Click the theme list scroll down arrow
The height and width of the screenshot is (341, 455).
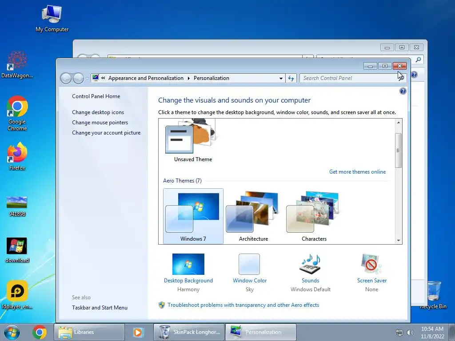399,240
